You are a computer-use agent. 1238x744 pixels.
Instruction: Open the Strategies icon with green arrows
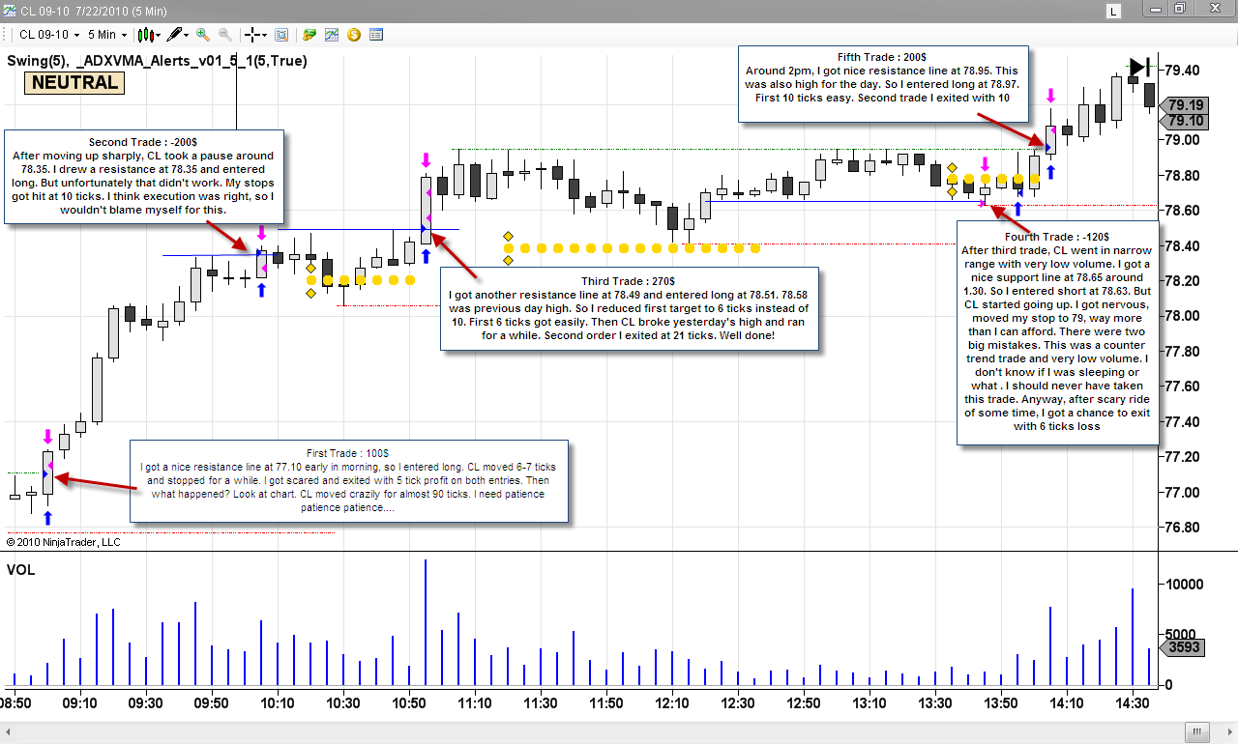coord(309,35)
